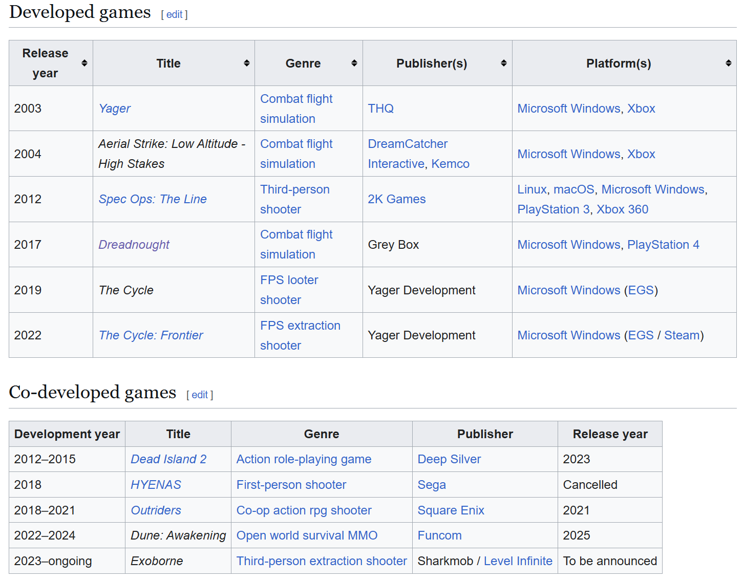The width and height of the screenshot is (744, 581).
Task: Edit the Co-developed games section
Action: point(200,395)
